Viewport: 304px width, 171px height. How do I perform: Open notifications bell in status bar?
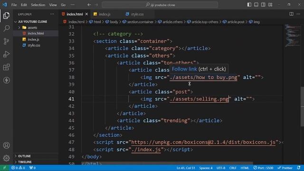(299, 168)
